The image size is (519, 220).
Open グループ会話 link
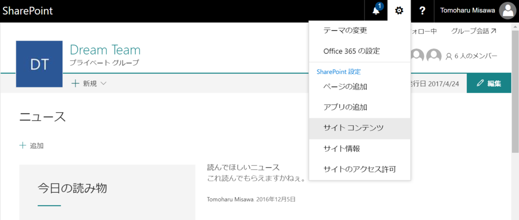pos(474,31)
